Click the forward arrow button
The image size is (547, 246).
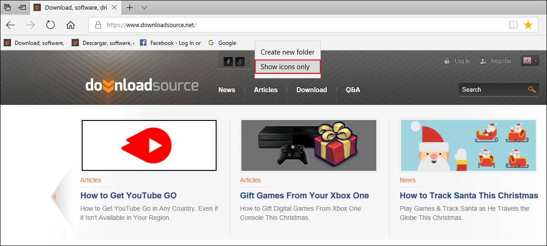click(x=31, y=25)
